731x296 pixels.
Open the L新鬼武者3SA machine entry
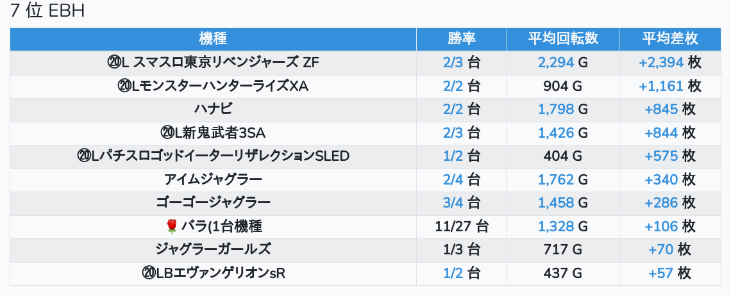(213, 133)
